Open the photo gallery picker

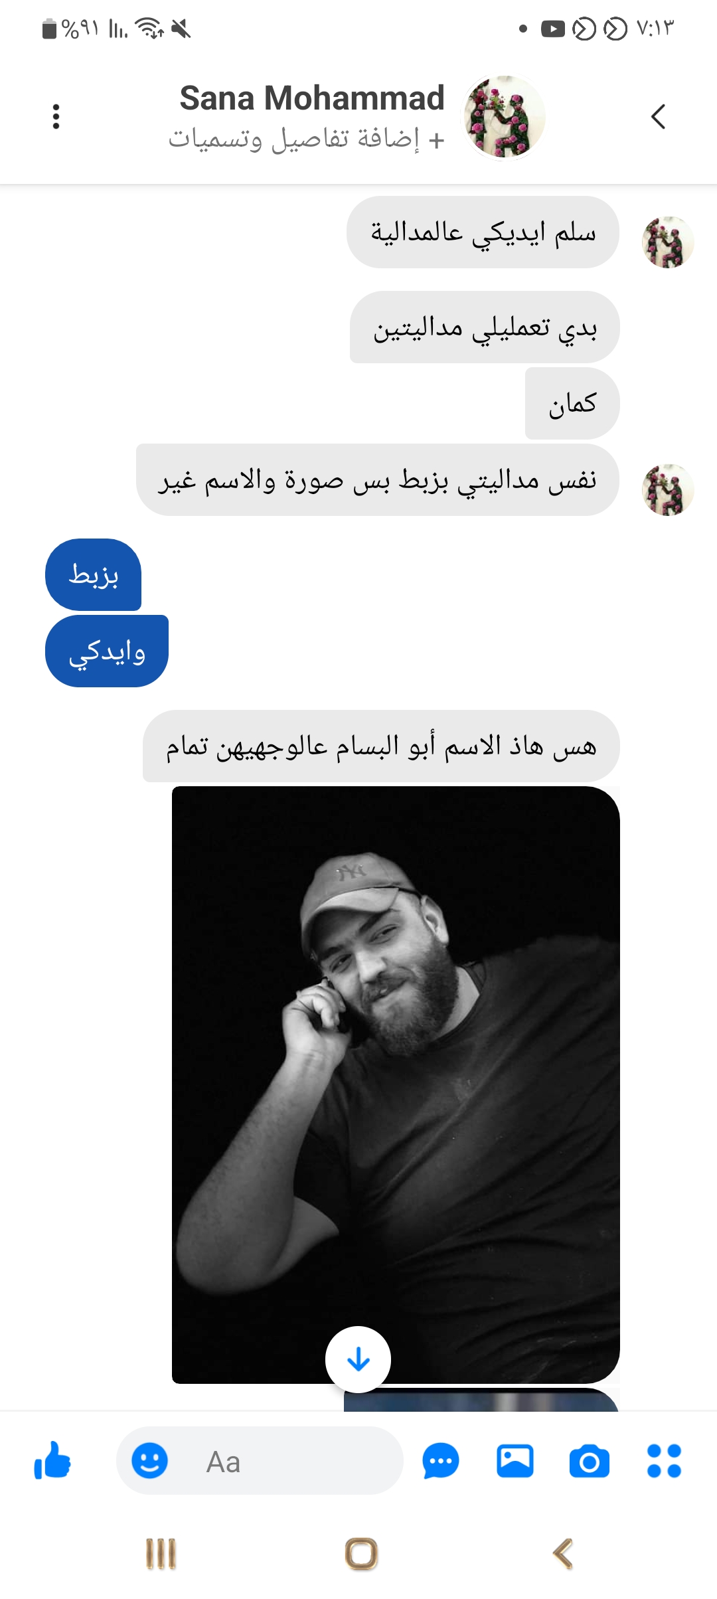pos(515,1461)
